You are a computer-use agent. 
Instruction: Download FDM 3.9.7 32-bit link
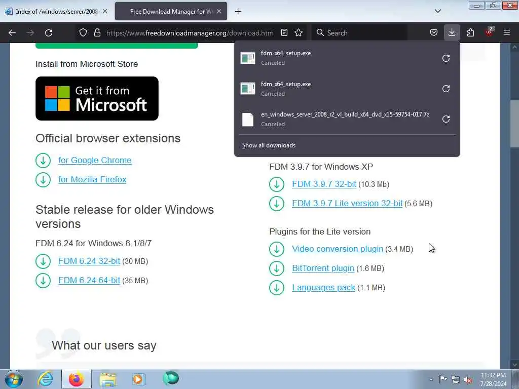(x=324, y=184)
